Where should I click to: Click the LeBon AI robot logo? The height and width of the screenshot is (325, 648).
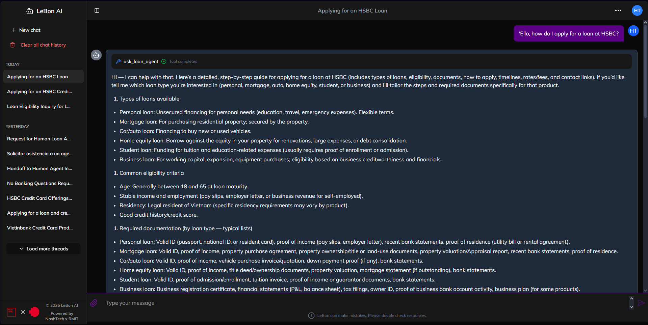click(30, 11)
